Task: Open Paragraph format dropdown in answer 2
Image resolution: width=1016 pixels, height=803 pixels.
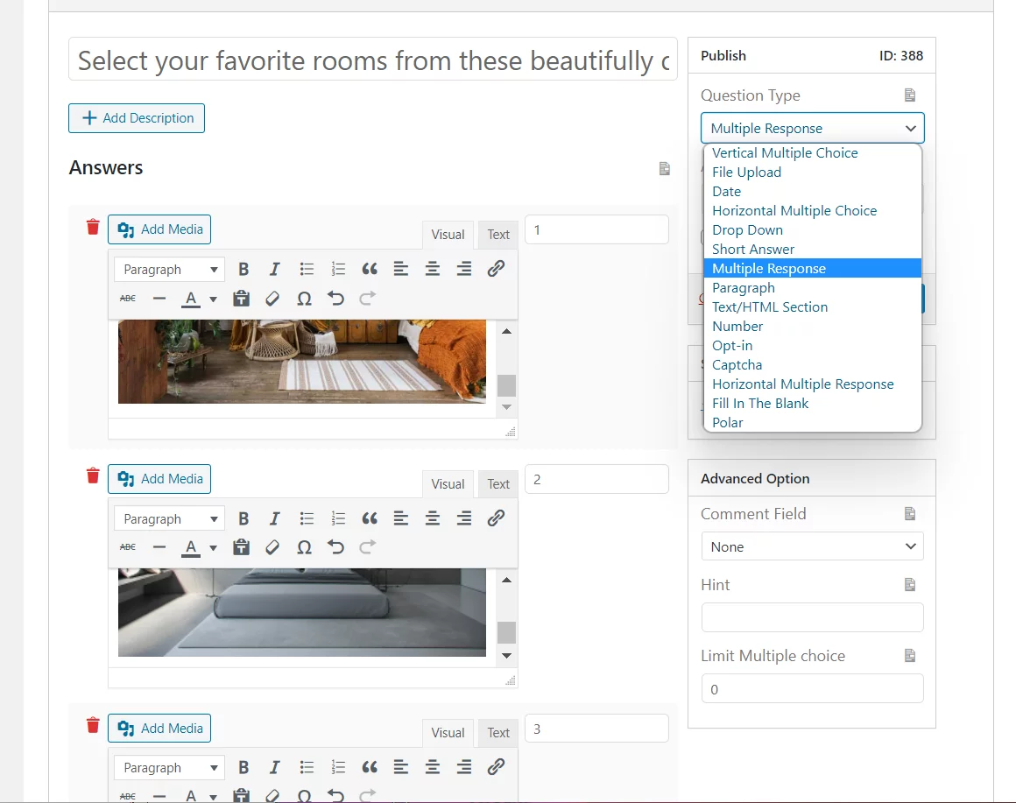Action: click(x=169, y=518)
